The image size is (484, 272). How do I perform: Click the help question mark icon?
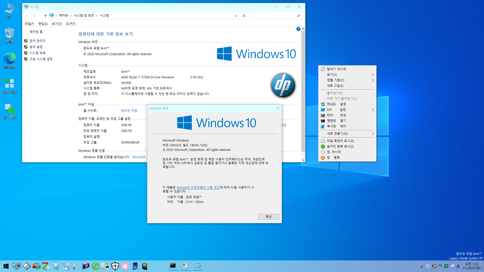[x=298, y=29]
